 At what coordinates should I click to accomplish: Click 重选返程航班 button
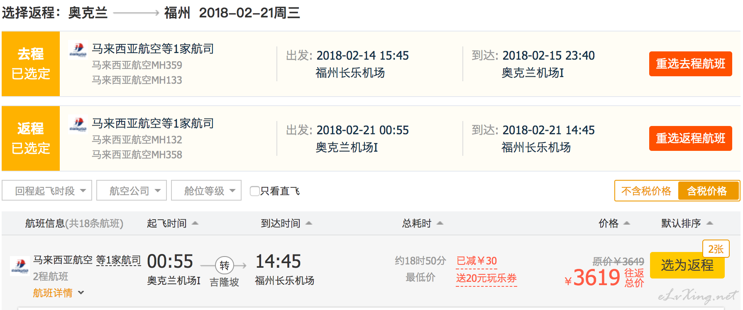(691, 138)
